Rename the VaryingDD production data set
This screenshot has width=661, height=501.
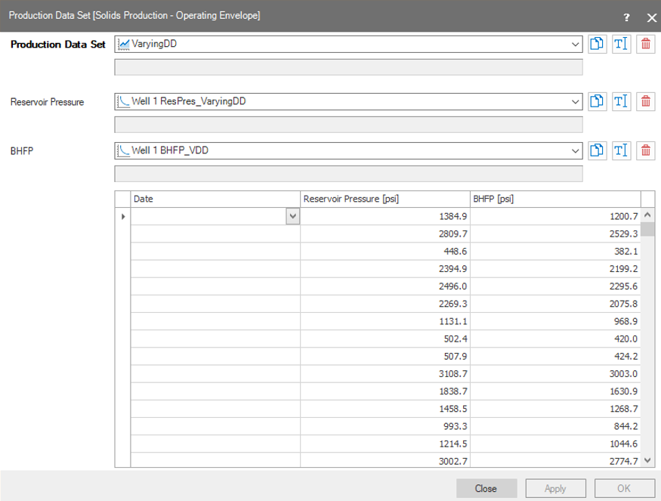[621, 44]
